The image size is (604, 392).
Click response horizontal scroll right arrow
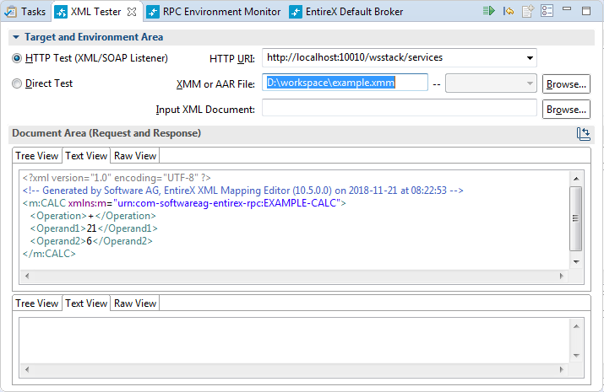tap(562, 370)
